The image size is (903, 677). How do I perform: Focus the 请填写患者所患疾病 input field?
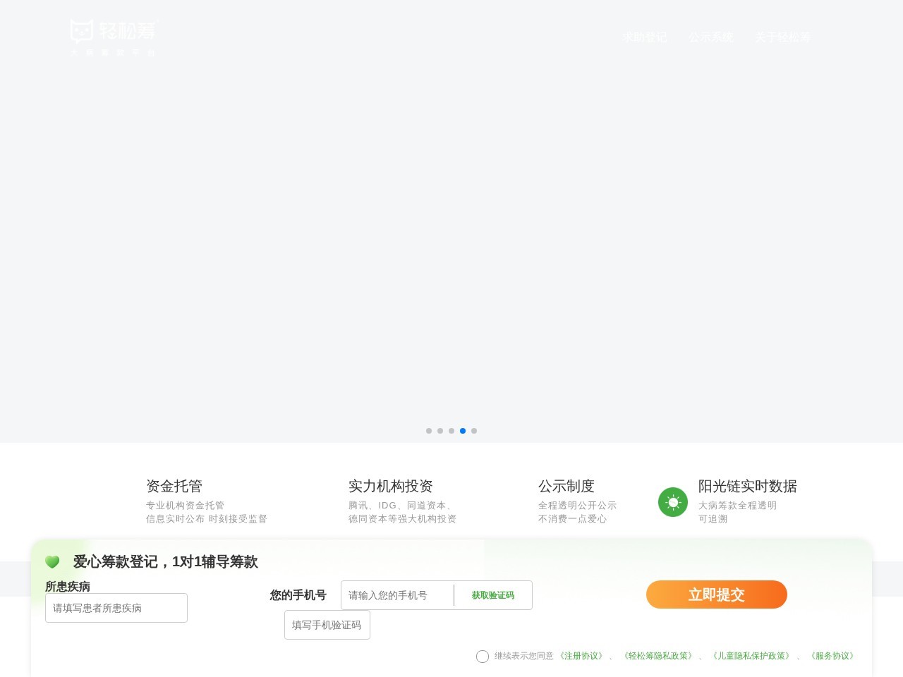point(116,608)
